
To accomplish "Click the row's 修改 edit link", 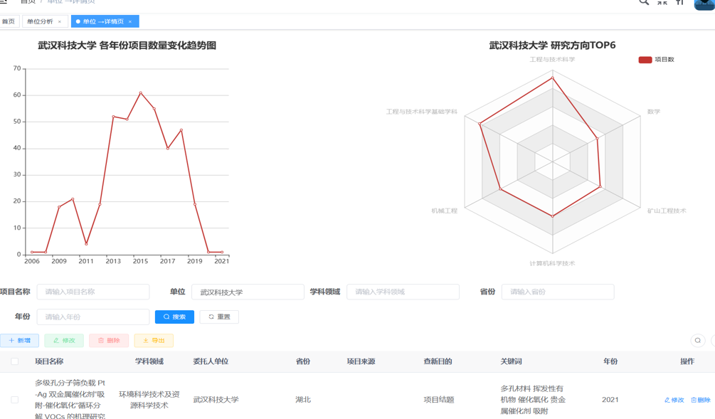I will (674, 400).
